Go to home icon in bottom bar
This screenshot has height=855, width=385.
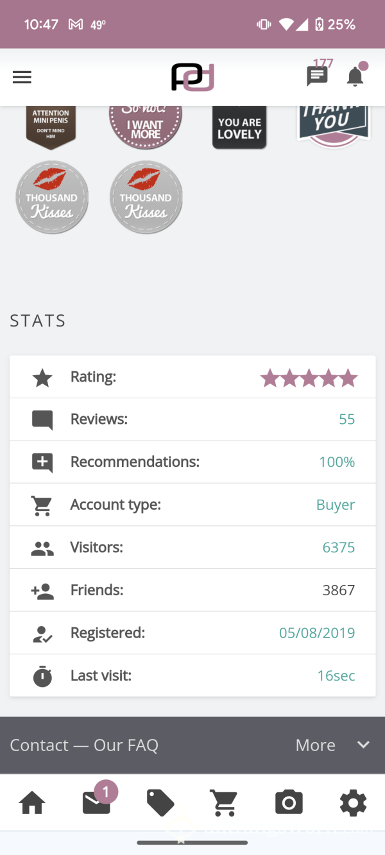(32, 802)
